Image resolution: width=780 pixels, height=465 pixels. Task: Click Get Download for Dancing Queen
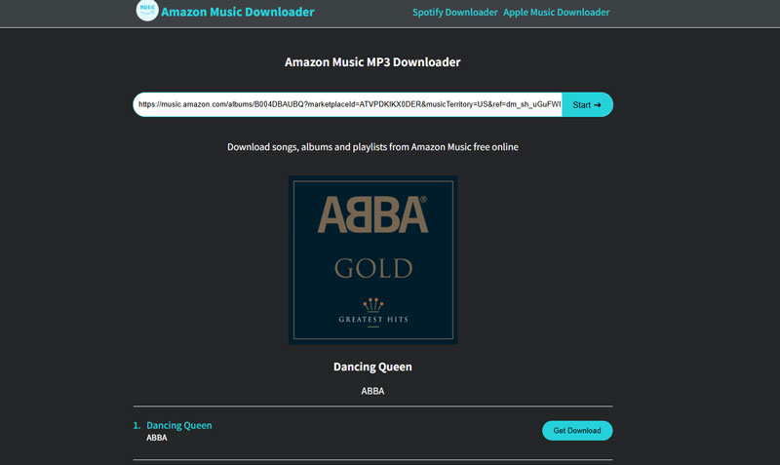point(577,431)
